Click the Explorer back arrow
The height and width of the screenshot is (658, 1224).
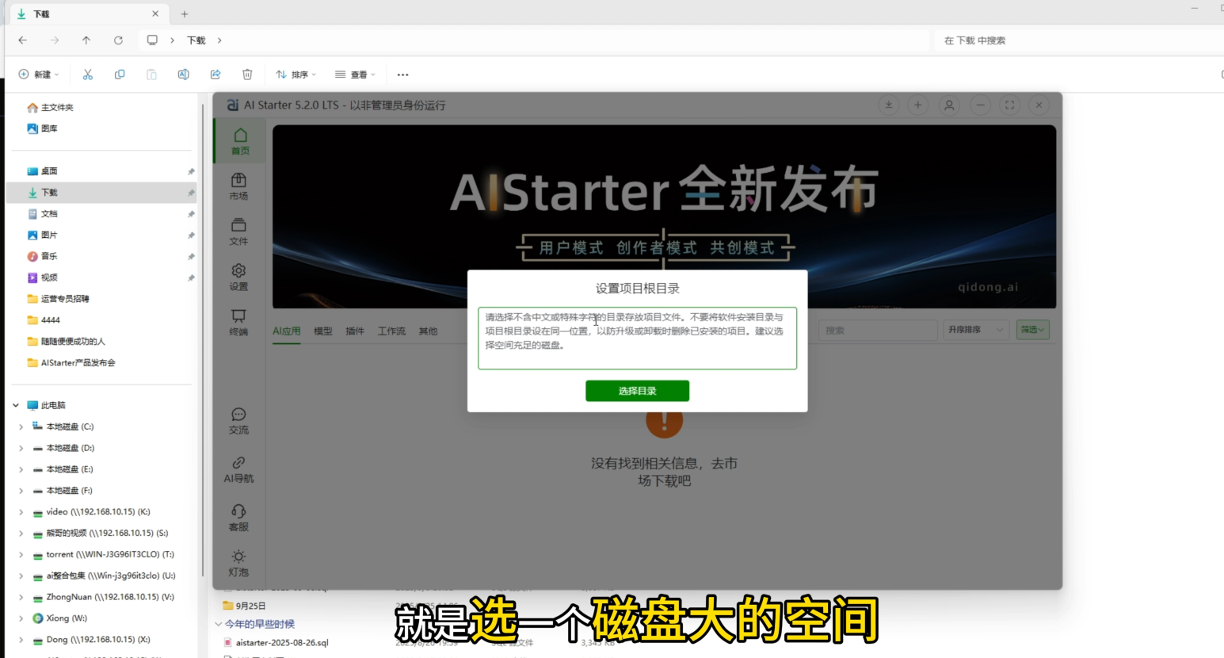pyautogui.click(x=23, y=40)
